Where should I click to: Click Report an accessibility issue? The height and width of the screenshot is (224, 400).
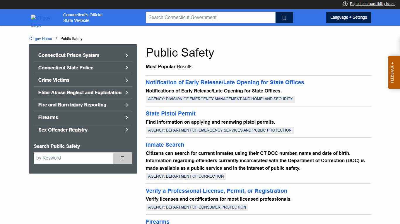(x=372, y=4)
